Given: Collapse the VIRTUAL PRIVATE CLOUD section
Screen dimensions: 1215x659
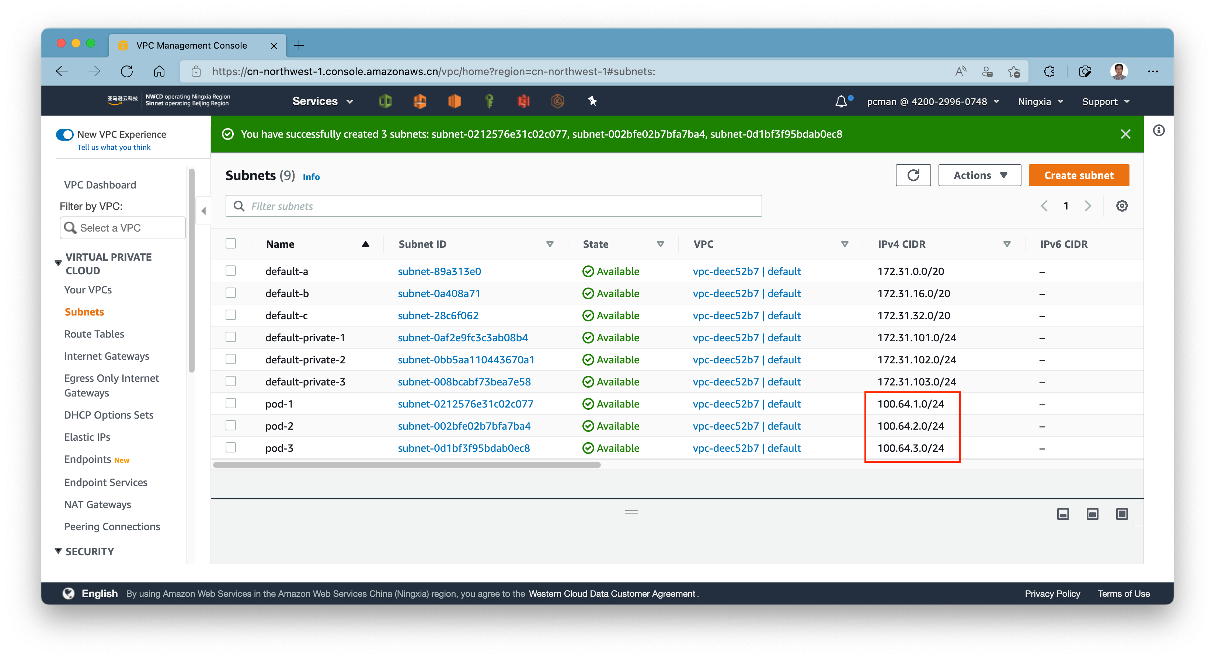Looking at the screenshot, I should point(58,263).
